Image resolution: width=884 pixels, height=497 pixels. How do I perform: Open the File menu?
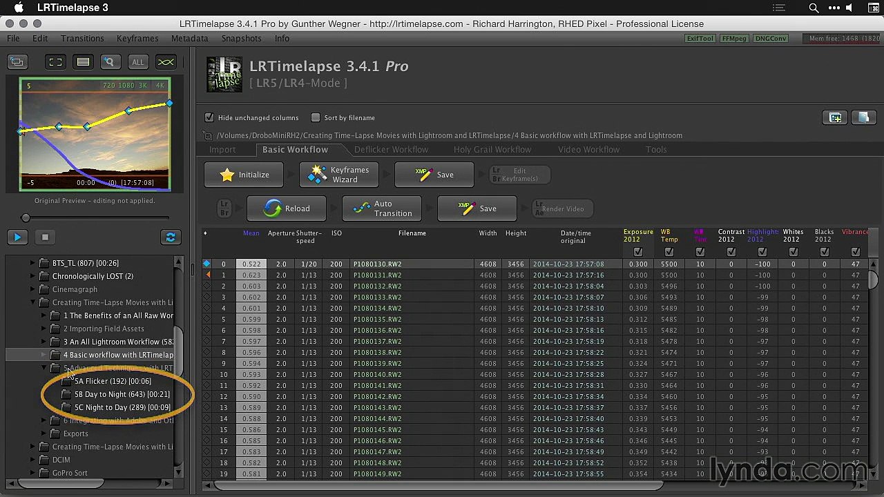coord(13,39)
